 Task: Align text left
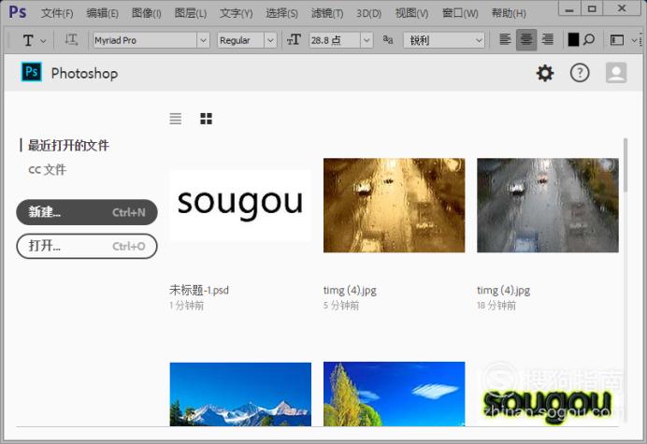click(505, 39)
